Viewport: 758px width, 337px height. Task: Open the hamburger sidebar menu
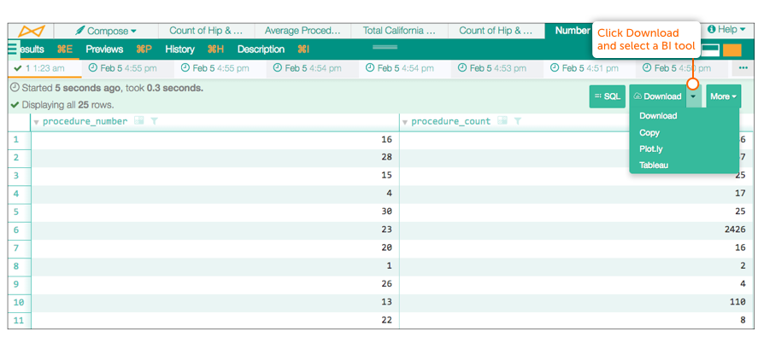click(x=13, y=49)
